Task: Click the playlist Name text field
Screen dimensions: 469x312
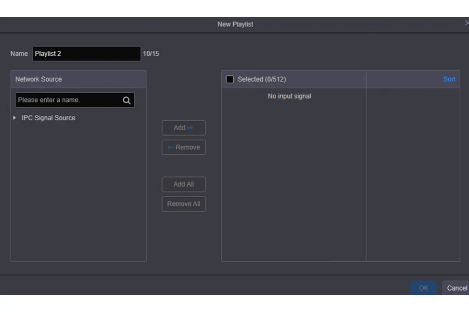Action: pos(86,54)
